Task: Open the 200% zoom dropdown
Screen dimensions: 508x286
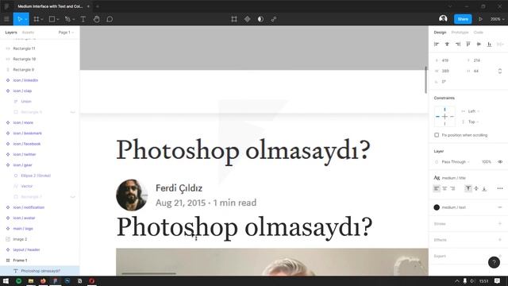Action: [497, 19]
